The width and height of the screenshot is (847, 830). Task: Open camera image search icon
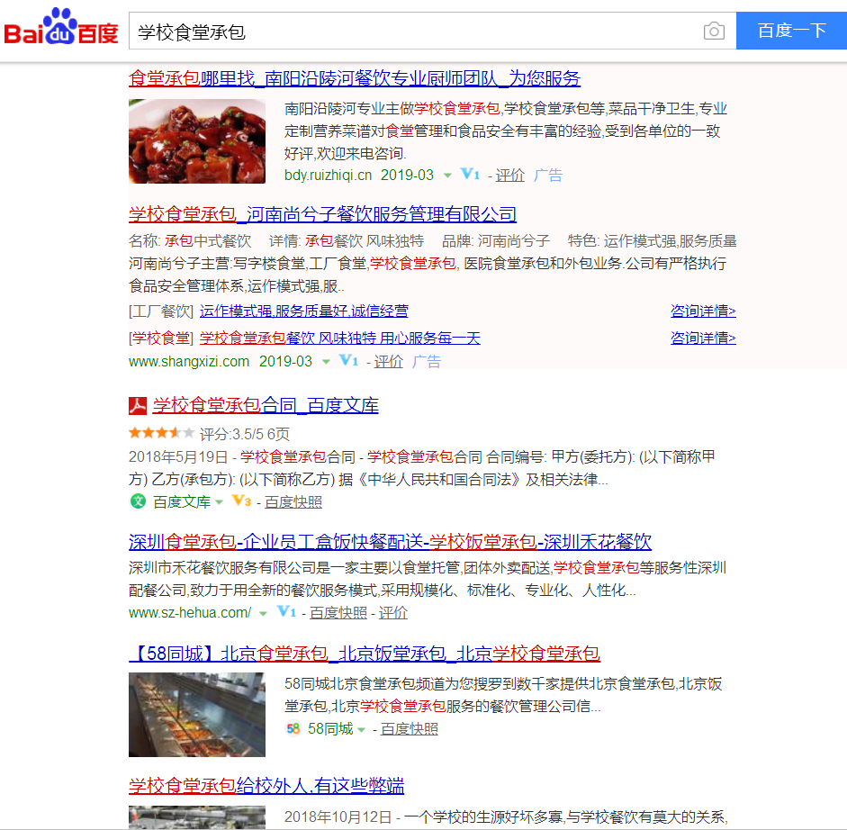tap(714, 31)
